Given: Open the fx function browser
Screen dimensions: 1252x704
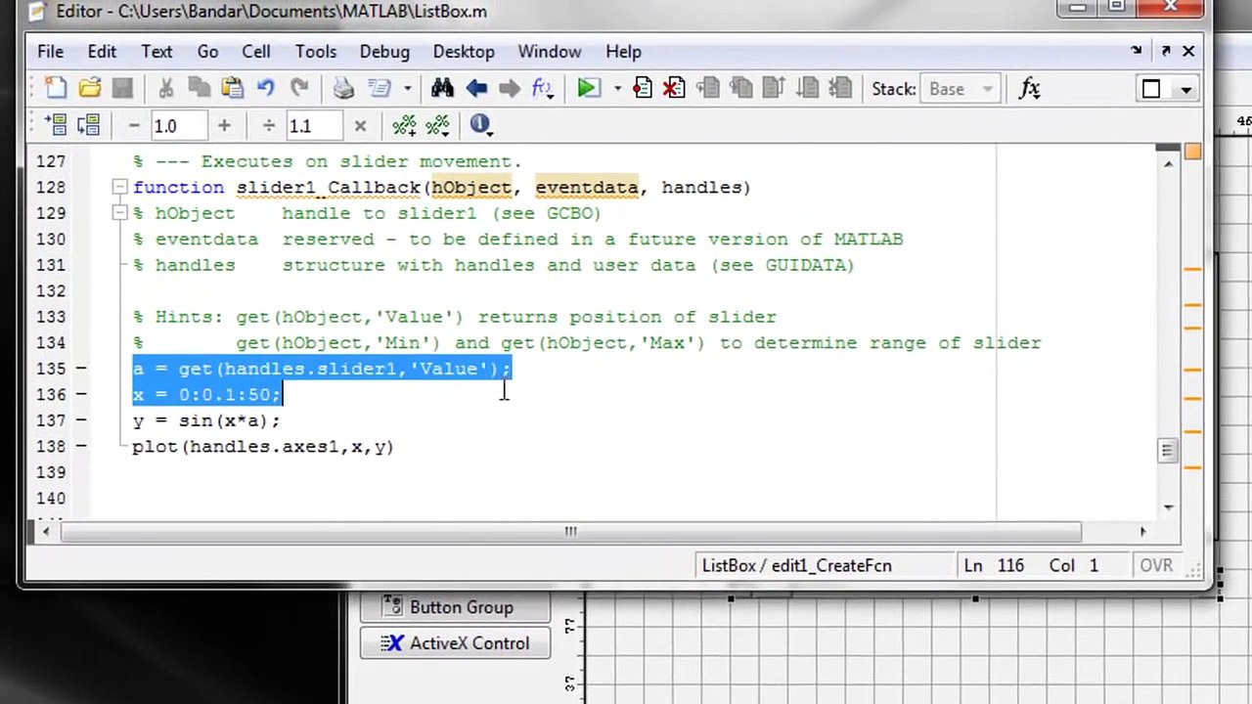Looking at the screenshot, I should [1029, 89].
